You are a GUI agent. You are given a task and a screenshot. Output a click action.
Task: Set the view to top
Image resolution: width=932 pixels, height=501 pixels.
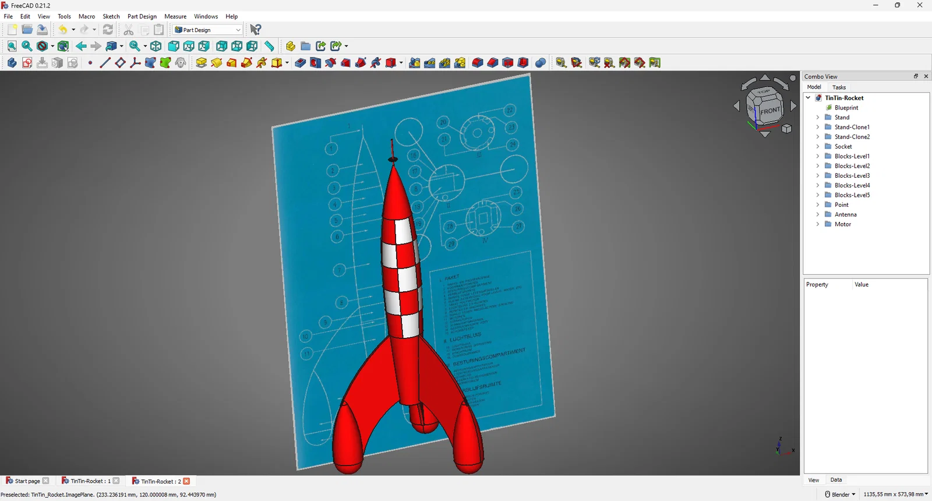pyautogui.click(x=189, y=46)
